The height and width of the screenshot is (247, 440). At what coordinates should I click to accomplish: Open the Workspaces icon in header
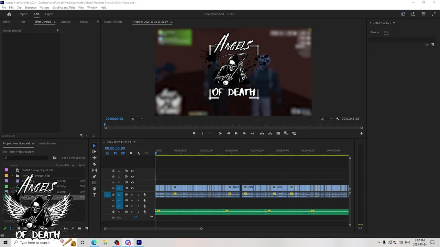point(403,14)
